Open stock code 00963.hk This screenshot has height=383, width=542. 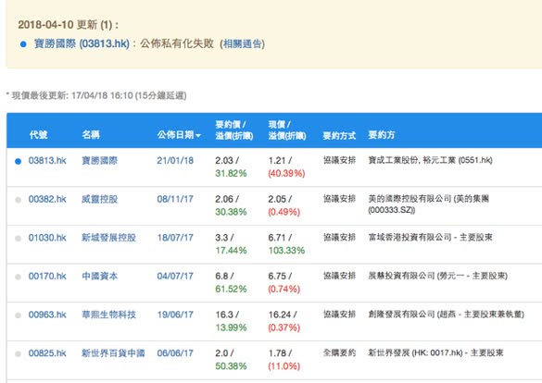tap(47, 315)
